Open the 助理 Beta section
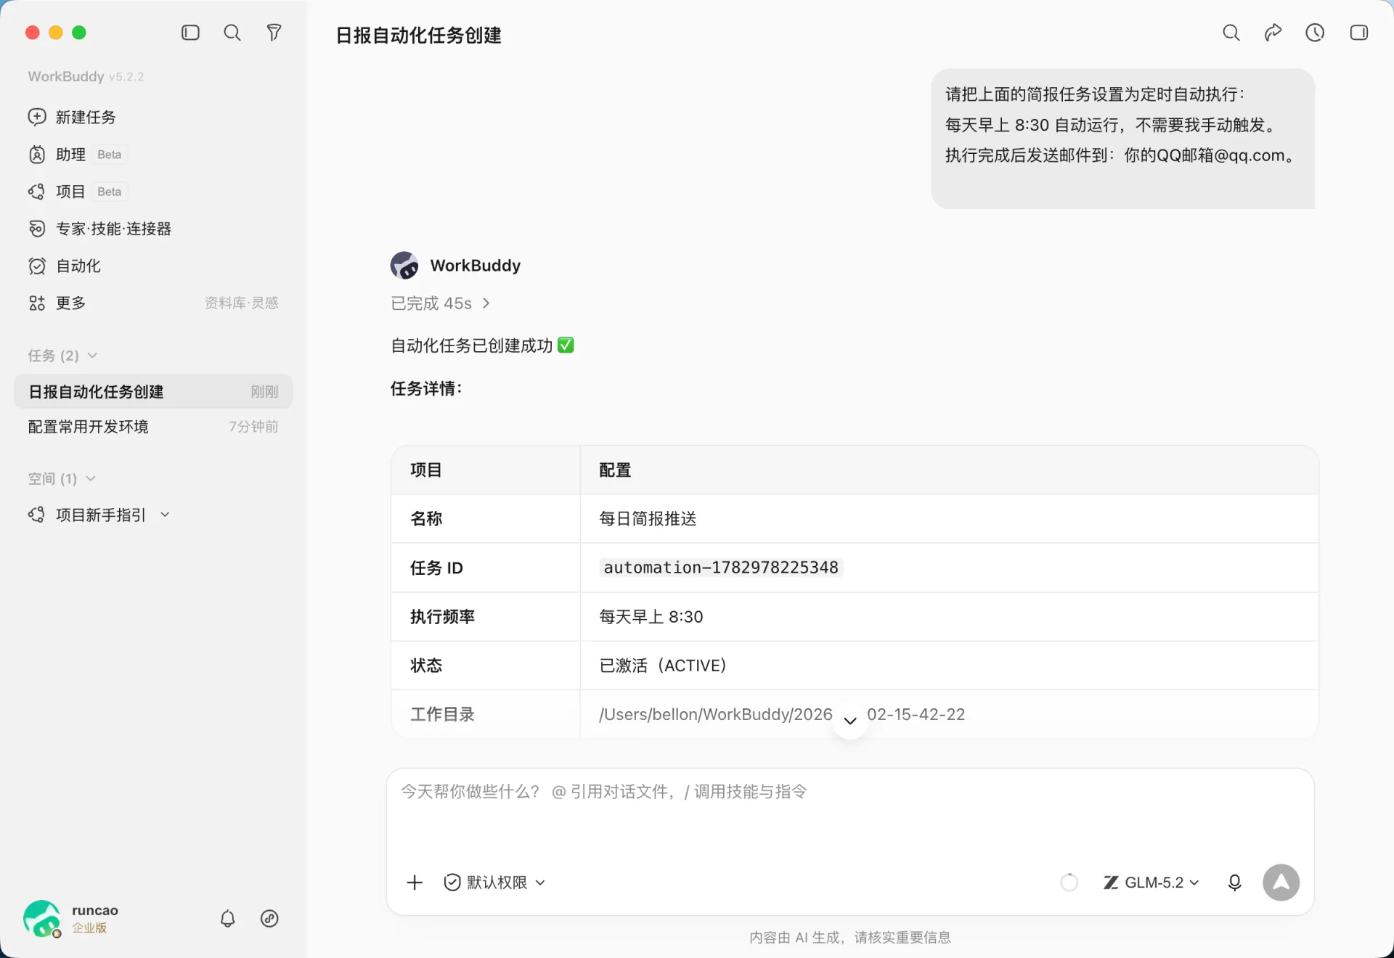The image size is (1394, 958). click(x=78, y=155)
